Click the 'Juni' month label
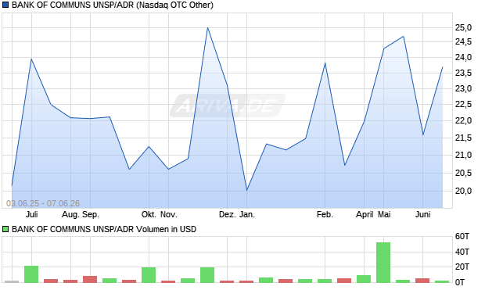This screenshot has width=485, height=290. click(x=423, y=214)
